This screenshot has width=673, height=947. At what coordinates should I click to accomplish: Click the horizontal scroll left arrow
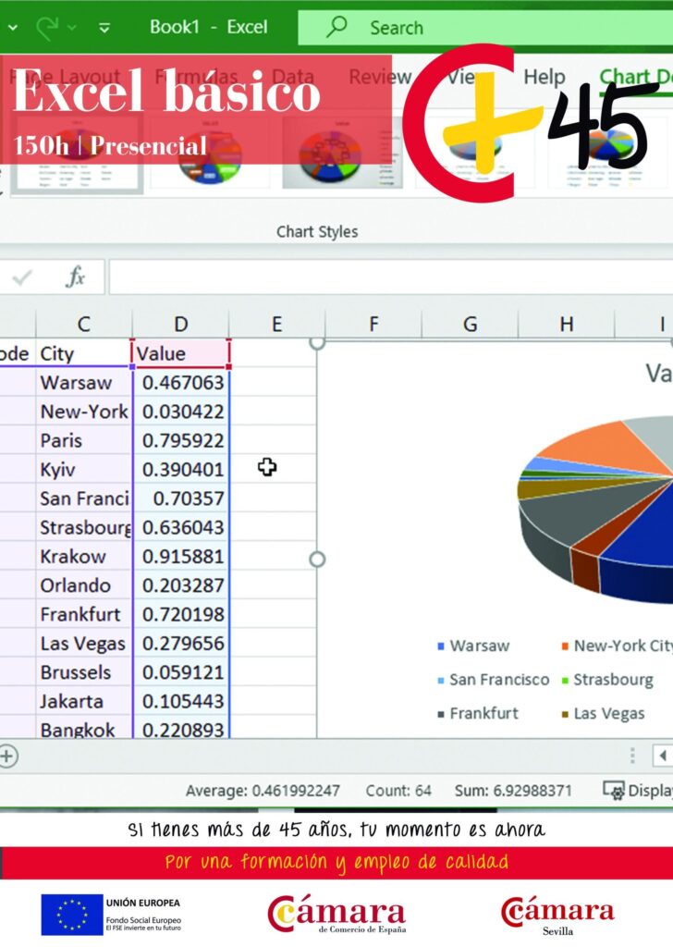662,756
